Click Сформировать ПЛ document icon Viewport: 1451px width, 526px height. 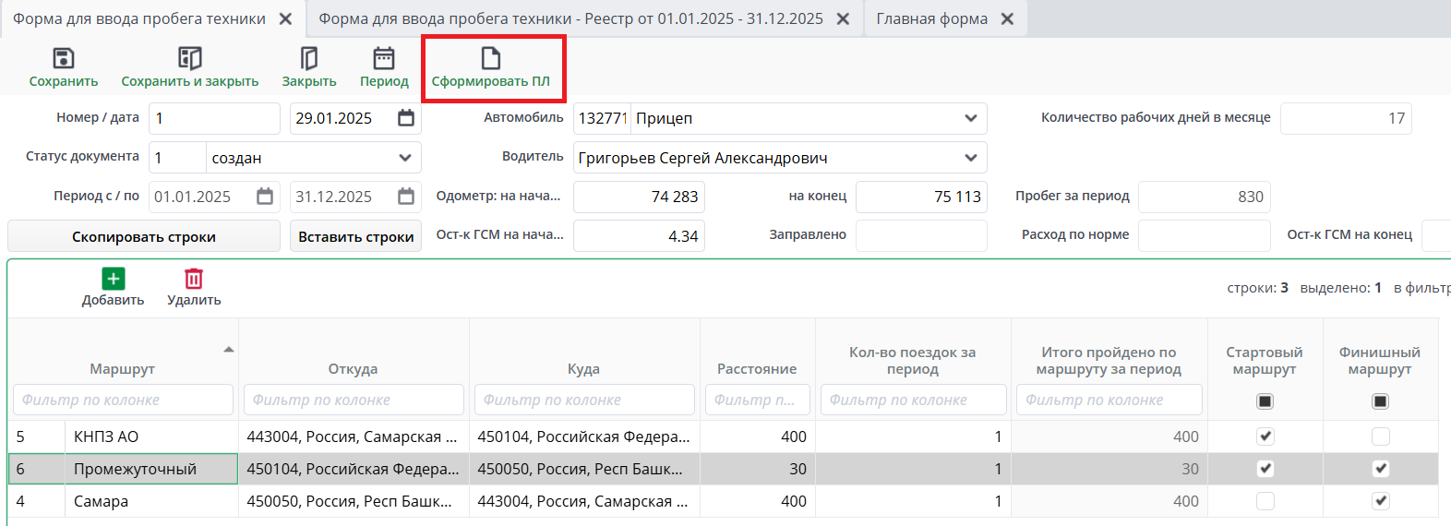coord(491,59)
